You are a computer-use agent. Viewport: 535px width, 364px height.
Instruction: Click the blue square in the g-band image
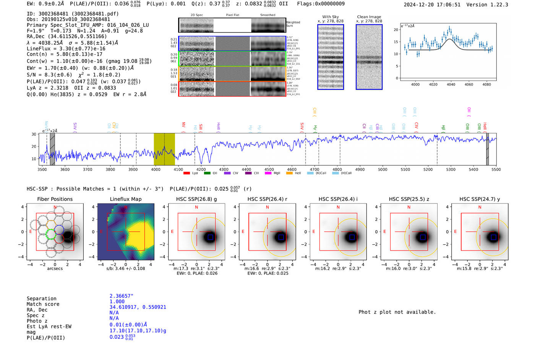pyautogui.click(x=210, y=237)
